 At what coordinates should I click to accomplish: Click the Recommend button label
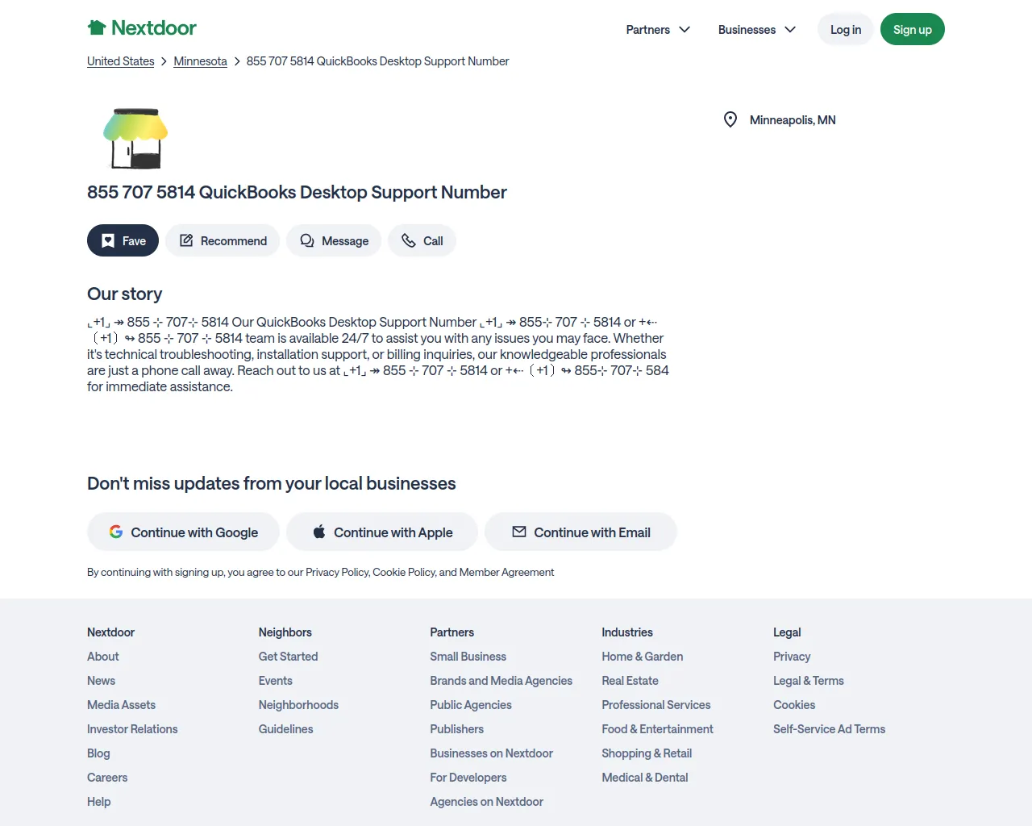coord(234,240)
